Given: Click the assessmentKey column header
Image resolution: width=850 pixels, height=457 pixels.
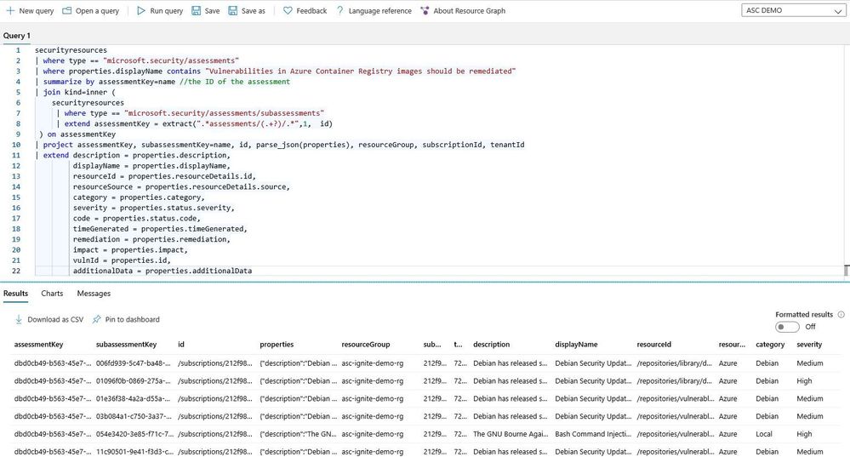Looking at the screenshot, I should click(x=38, y=345).
